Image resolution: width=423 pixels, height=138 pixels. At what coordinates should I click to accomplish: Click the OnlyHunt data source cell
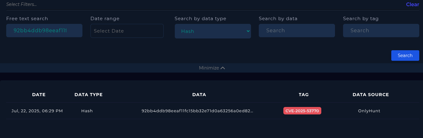point(369,111)
